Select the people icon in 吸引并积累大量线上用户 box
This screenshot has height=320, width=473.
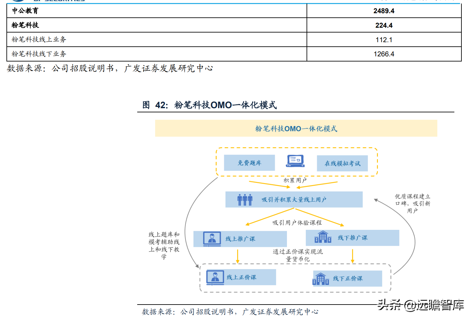click(244, 200)
